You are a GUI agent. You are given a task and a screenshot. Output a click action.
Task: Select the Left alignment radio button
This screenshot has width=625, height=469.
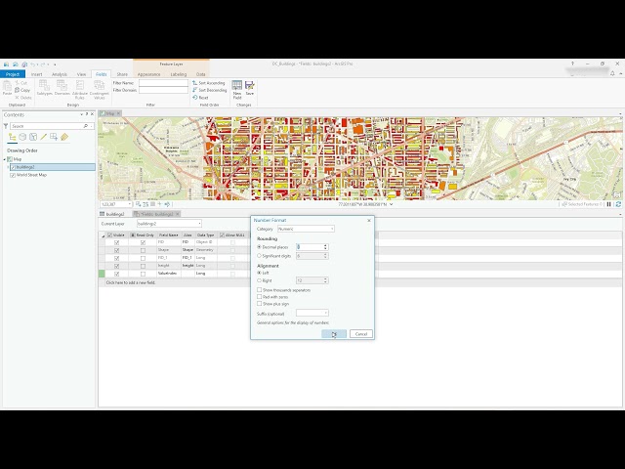(x=259, y=273)
